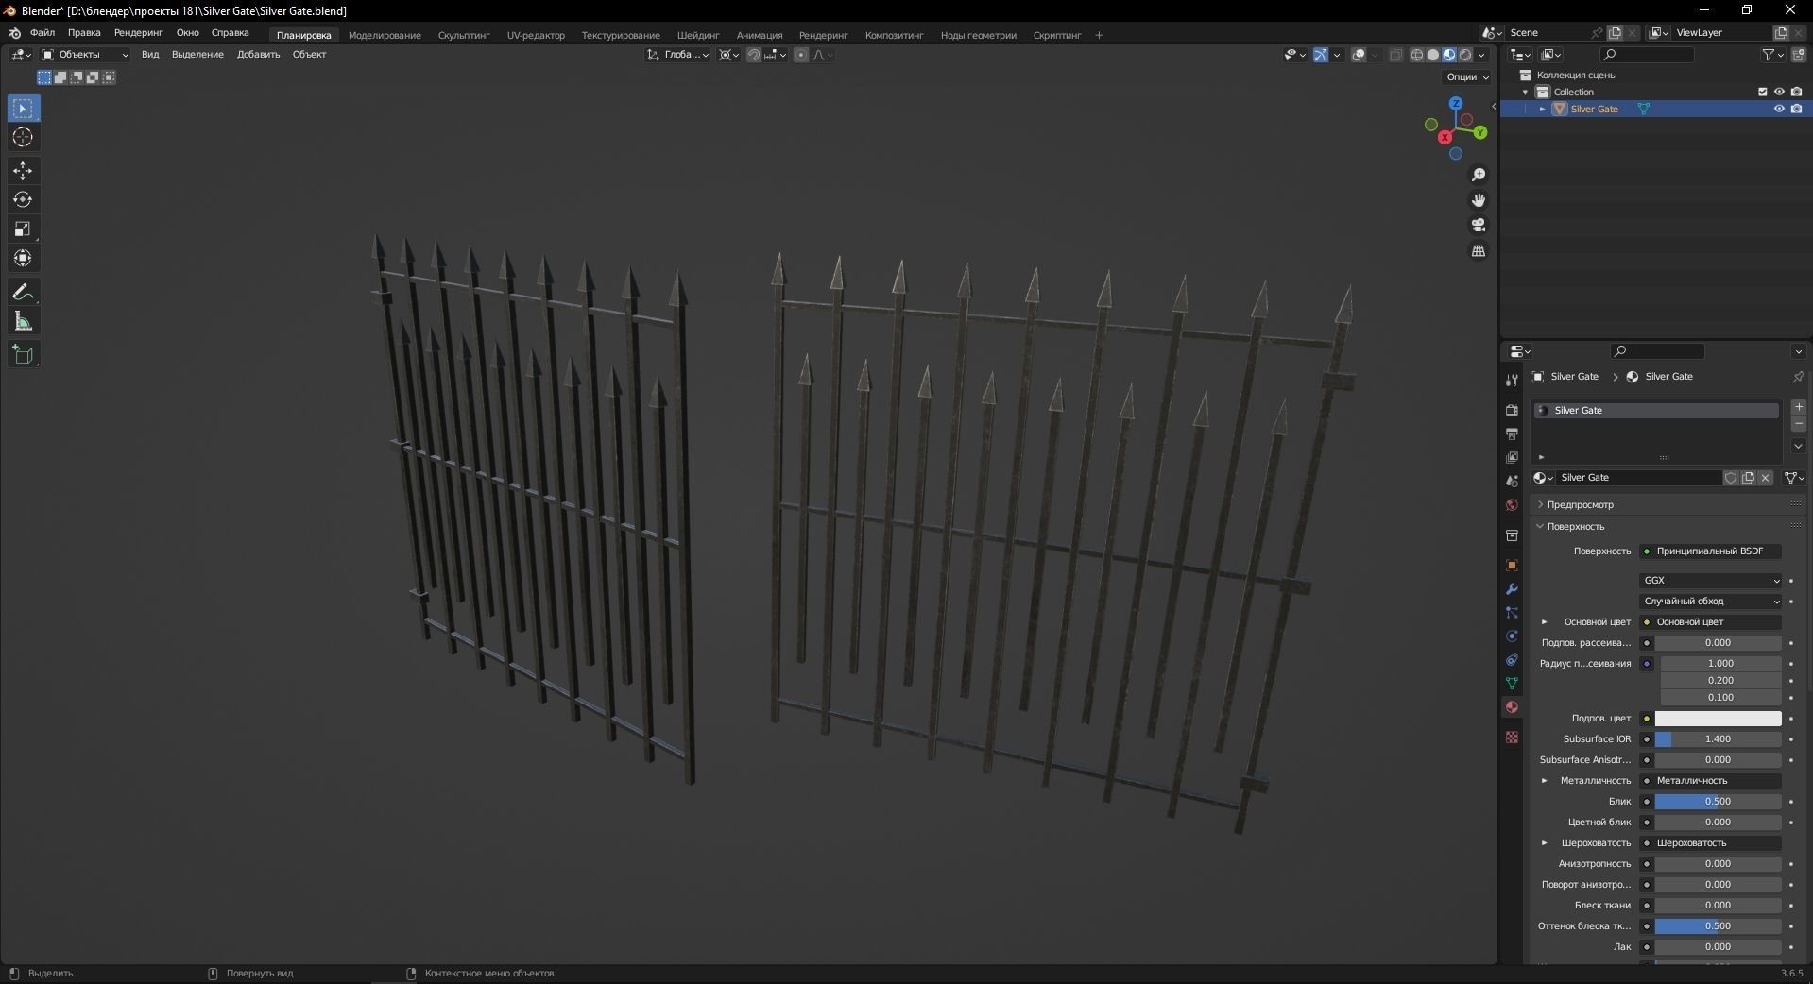Hide Collection in viewport via eye
The height and width of the screenshot is (984, 1813).
pos(1779,92)
